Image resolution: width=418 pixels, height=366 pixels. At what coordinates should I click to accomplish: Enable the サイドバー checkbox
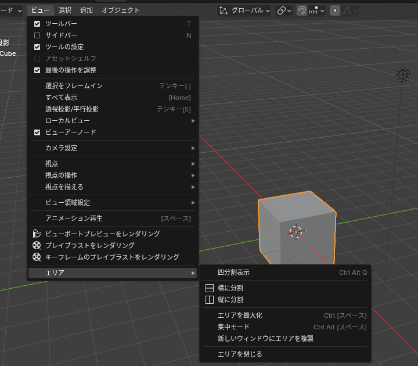point(37,35)
